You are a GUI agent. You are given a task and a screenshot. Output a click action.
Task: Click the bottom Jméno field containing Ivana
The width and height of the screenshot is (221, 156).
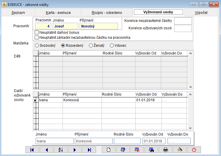(x=55, y=141)
